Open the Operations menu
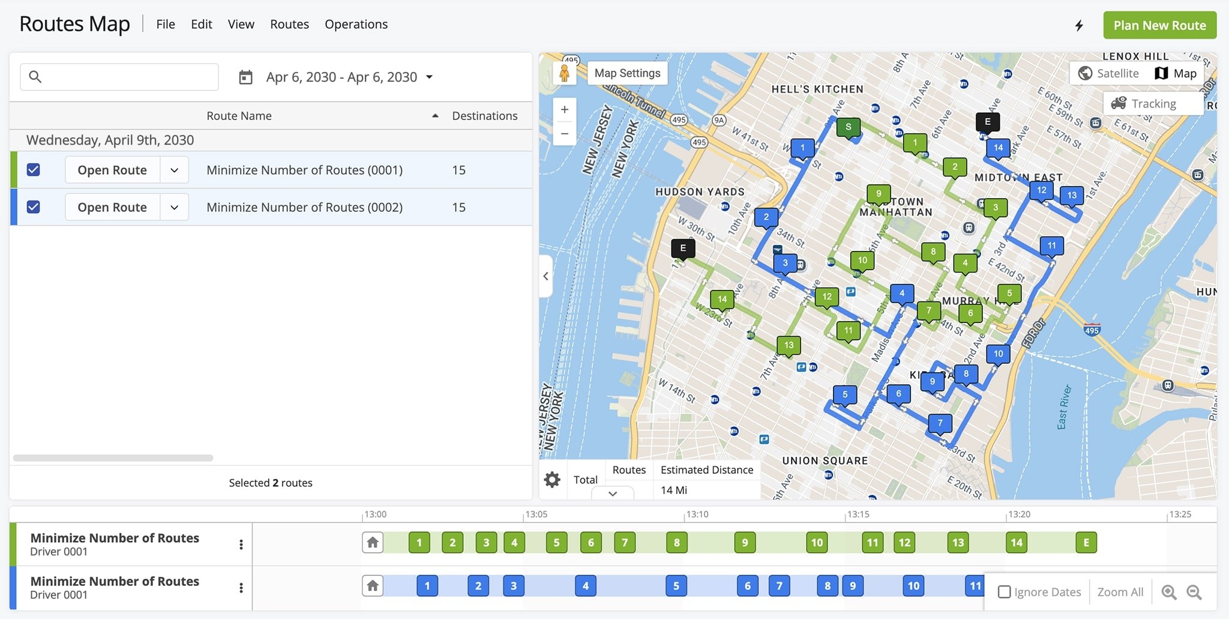 [356, 24]
